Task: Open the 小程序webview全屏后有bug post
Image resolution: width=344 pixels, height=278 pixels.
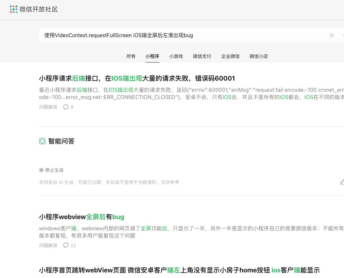Action: (82, 217)
